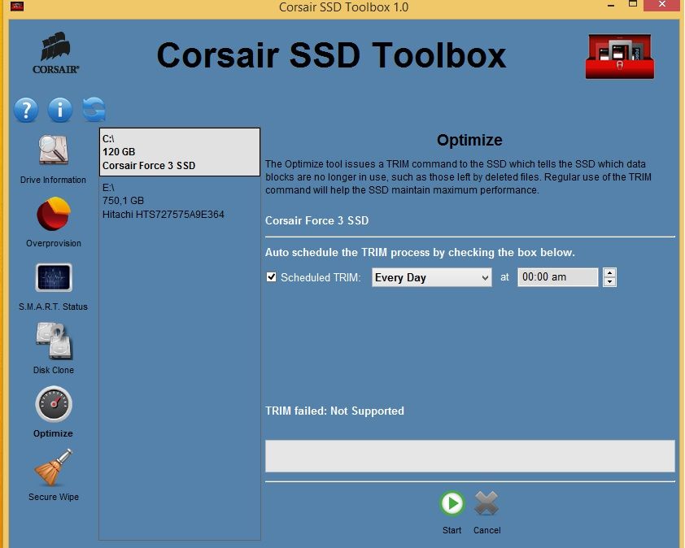This screenshot has width=685, height=548.
Task: Minimize the Corsair SSD Toolbox window
Action: tap(611, 6)
